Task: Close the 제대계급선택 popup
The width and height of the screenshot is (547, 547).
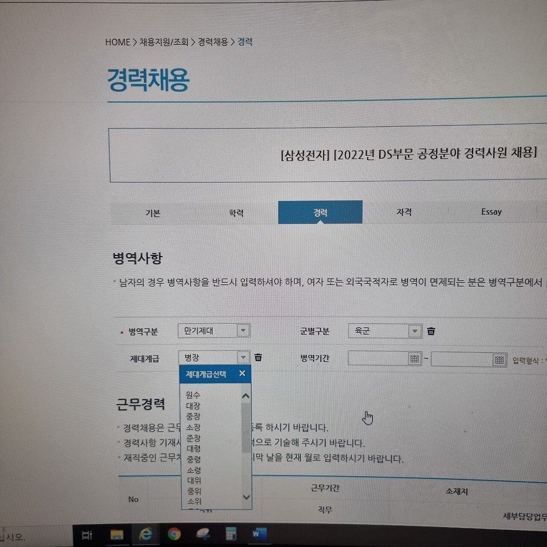Action: point(242,373)
